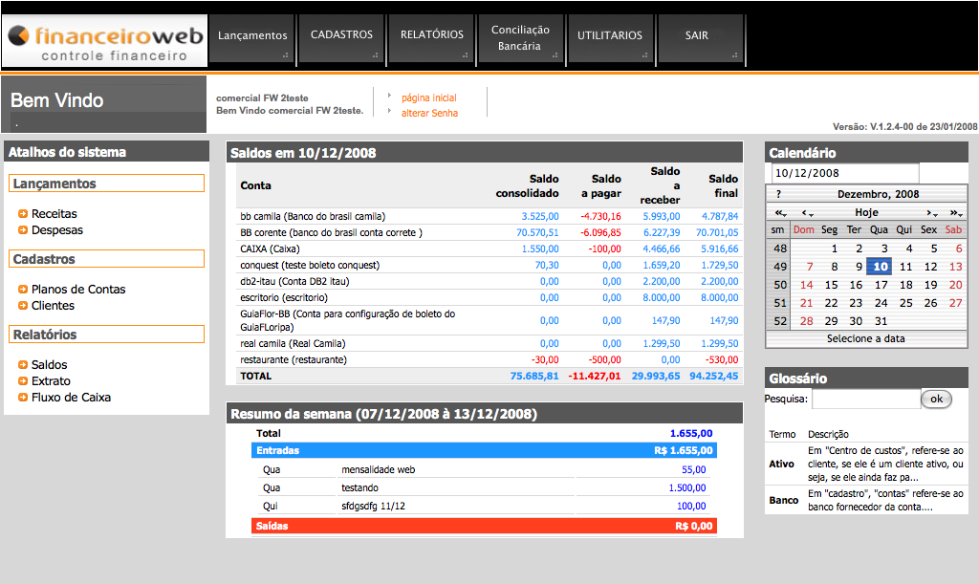Screen dimensions: 979x584
Task: Open the Lançamentos menu
Action: (x=252, y=38)
